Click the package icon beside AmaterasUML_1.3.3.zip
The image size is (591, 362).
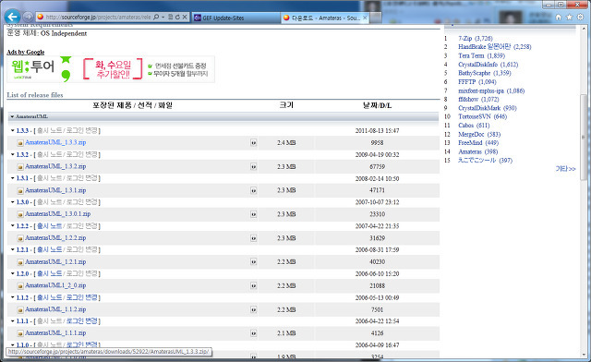(x=20, y=143)
